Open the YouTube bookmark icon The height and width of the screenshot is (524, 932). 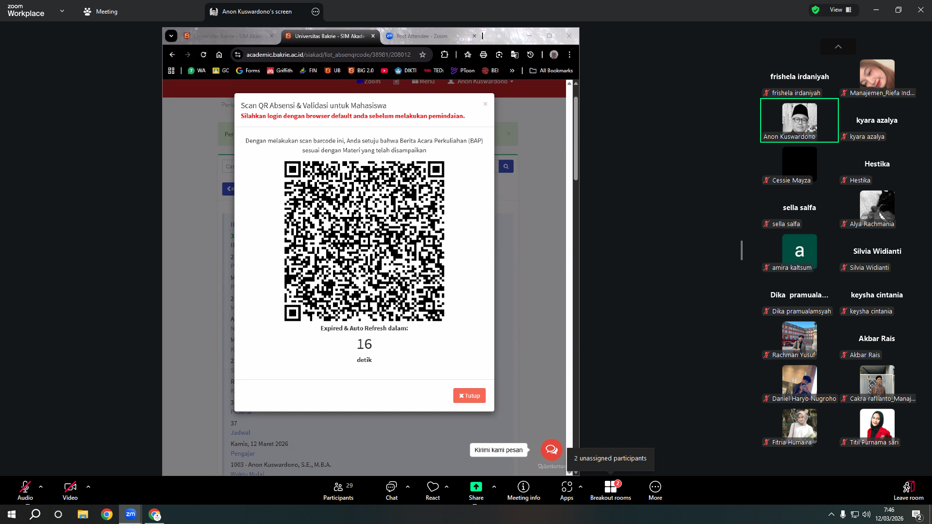click(x=384, y=71)
